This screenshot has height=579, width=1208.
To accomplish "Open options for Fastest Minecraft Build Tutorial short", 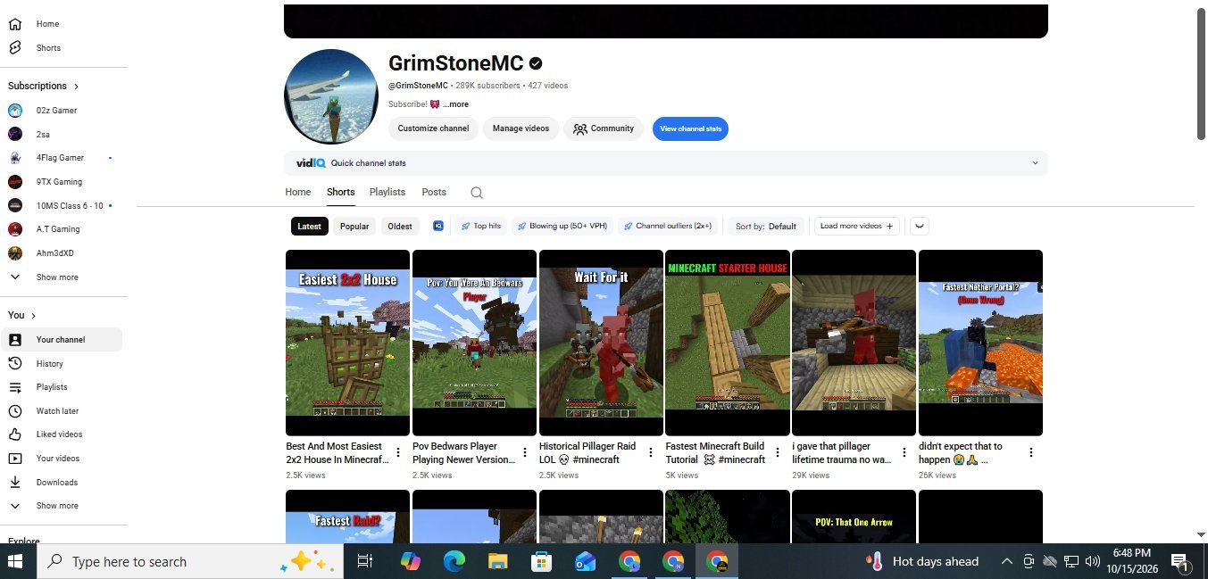I will 778,452.
